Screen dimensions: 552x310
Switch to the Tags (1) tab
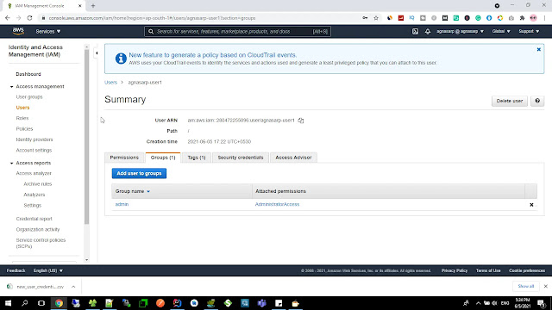(197, 158)
